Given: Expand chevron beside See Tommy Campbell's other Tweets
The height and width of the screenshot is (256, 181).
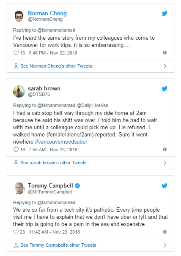Looking at the screenshot, I should coord(165,245).
